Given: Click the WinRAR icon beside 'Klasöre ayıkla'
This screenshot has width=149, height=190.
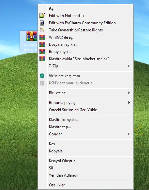Looking at the screenshot, I should coord(42,59).
